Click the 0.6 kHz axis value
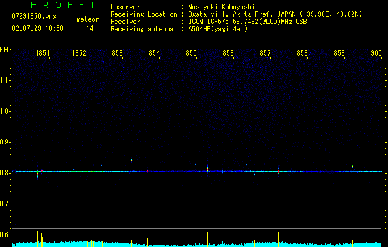The image size is (388, 247). 5,235
